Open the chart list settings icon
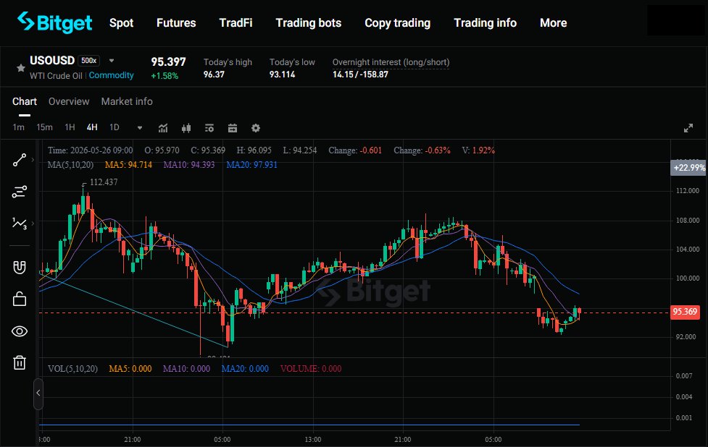Screen dimensions: 708x447 click(209, 128)
